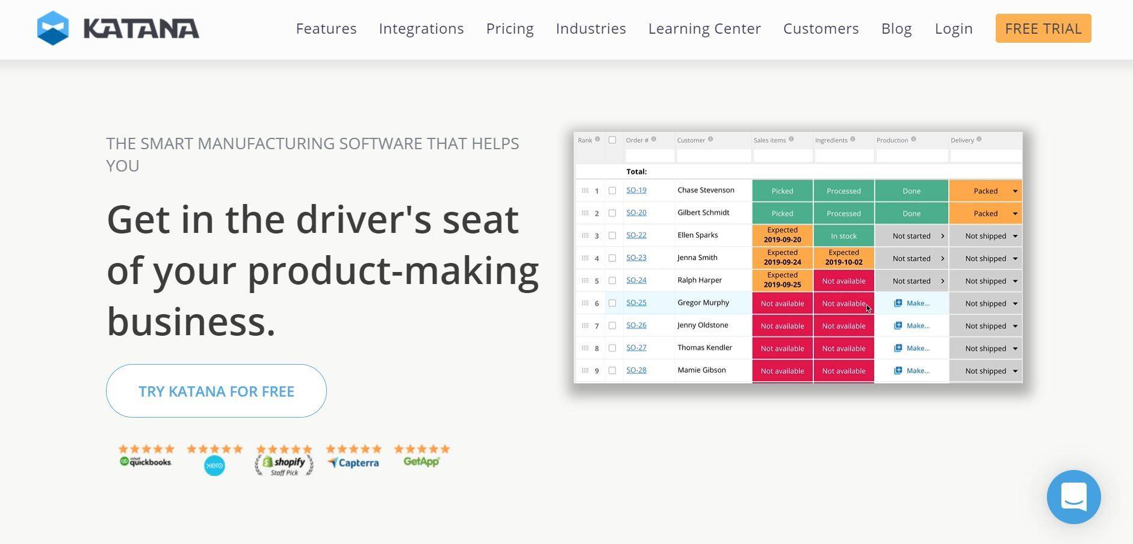
Task: Open the Login link
Action: pos(954,29)
